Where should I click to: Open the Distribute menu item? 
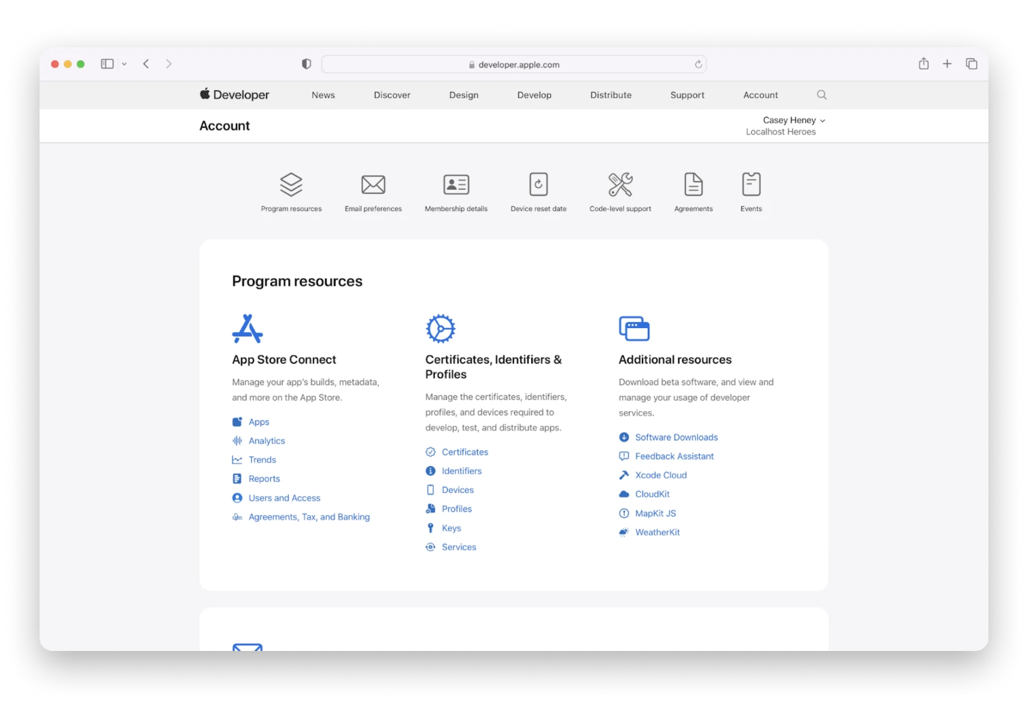point(611,95)
